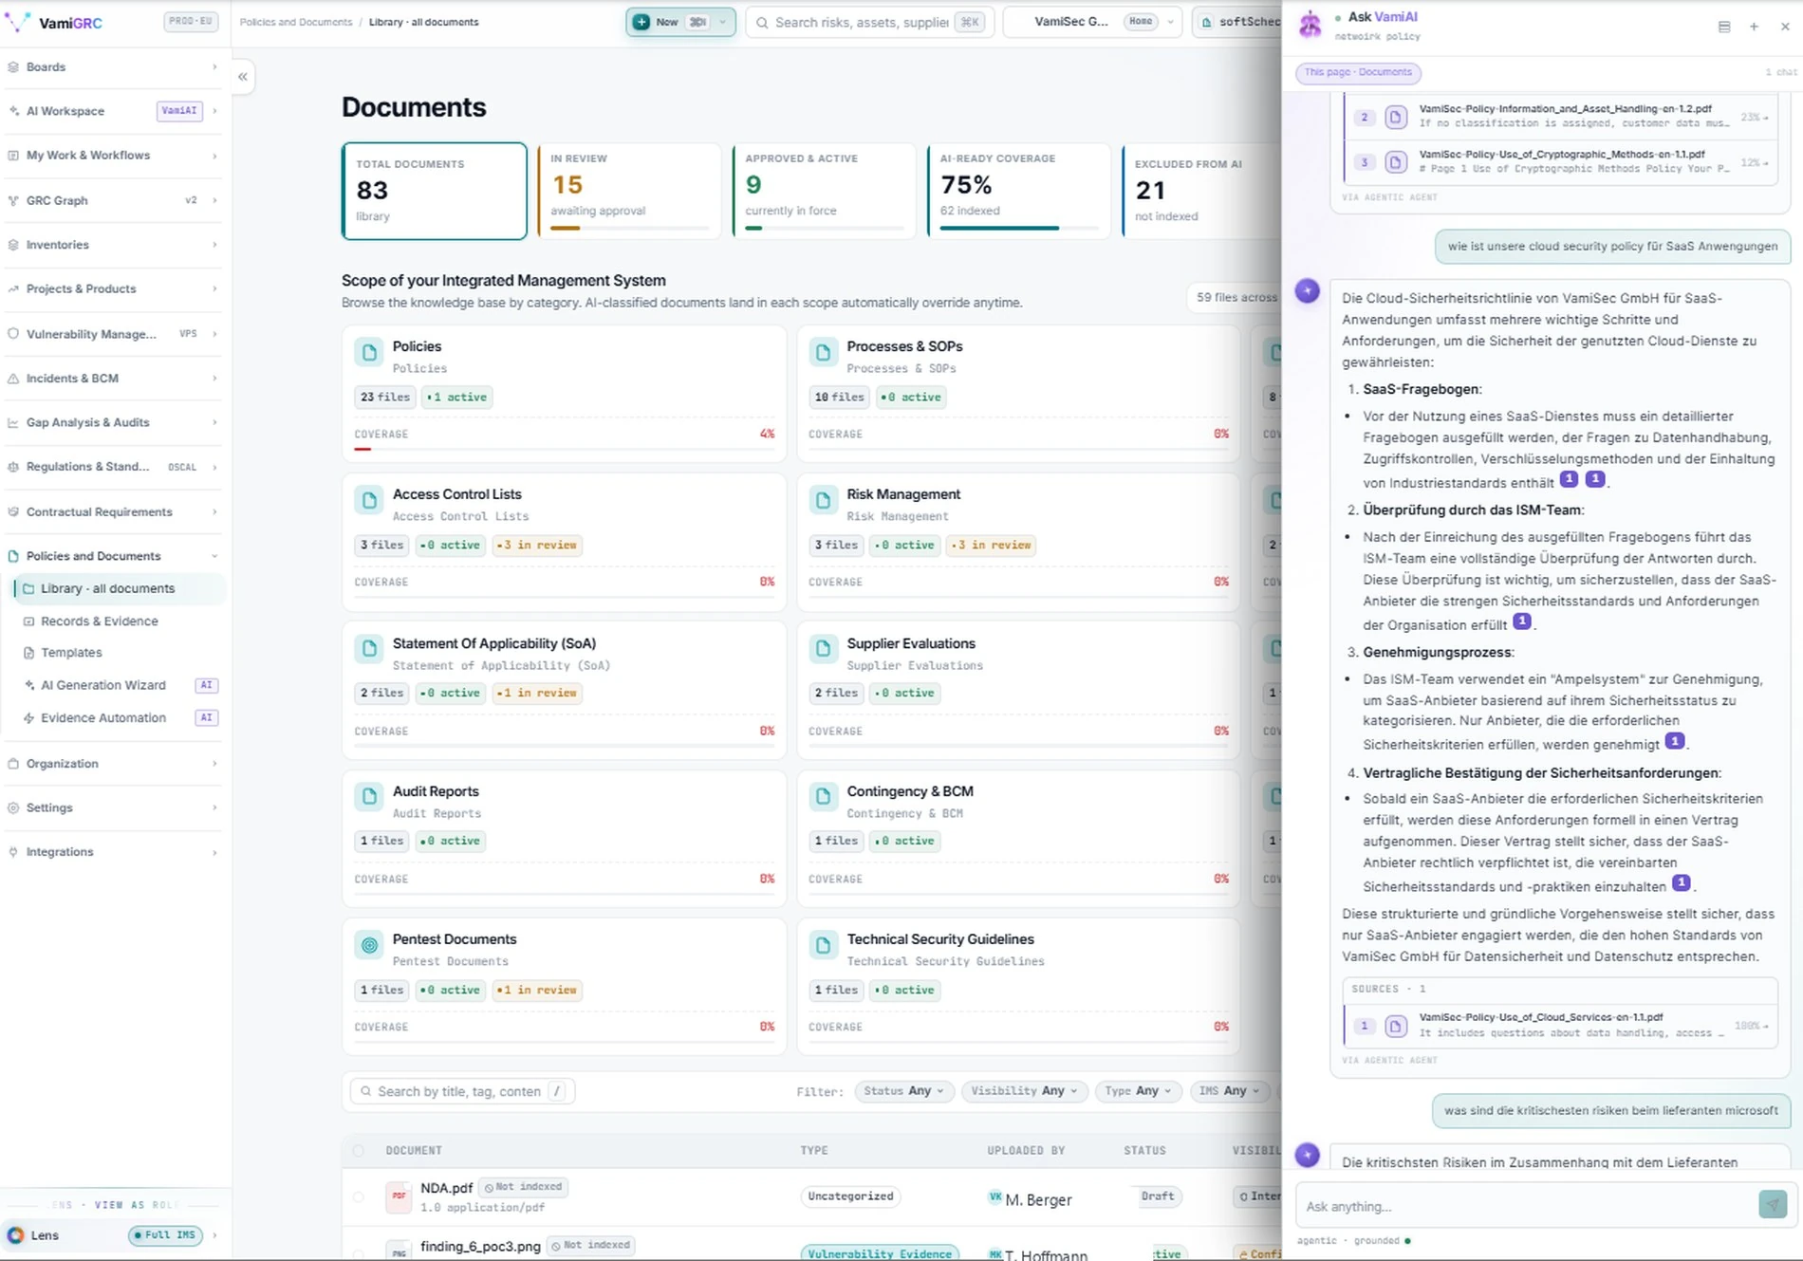Click the first citation badge after 'Industriestandards enthält'
This screenshot has height=1261, width=1803.
[1570, 479]
